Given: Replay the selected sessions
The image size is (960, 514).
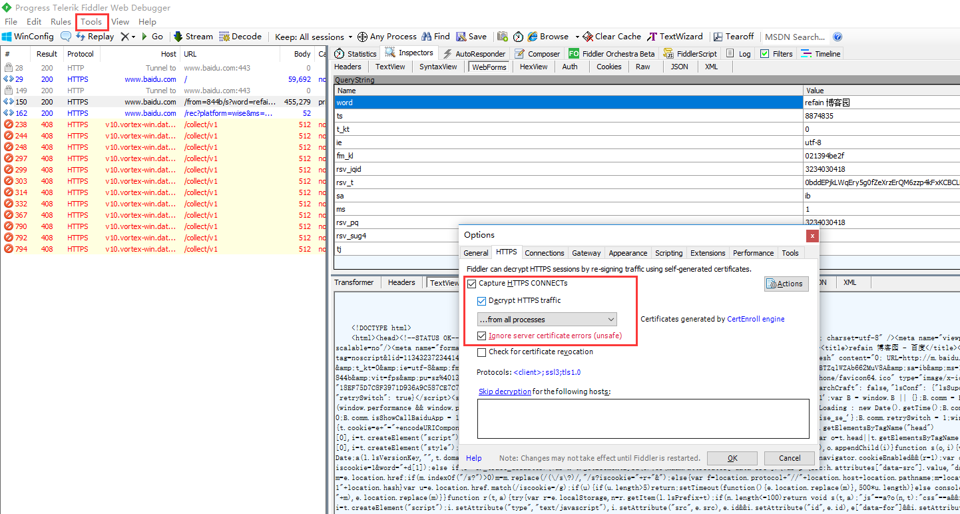Looking at the screenshot, I should pyautogui.click(x=95, y=37).
